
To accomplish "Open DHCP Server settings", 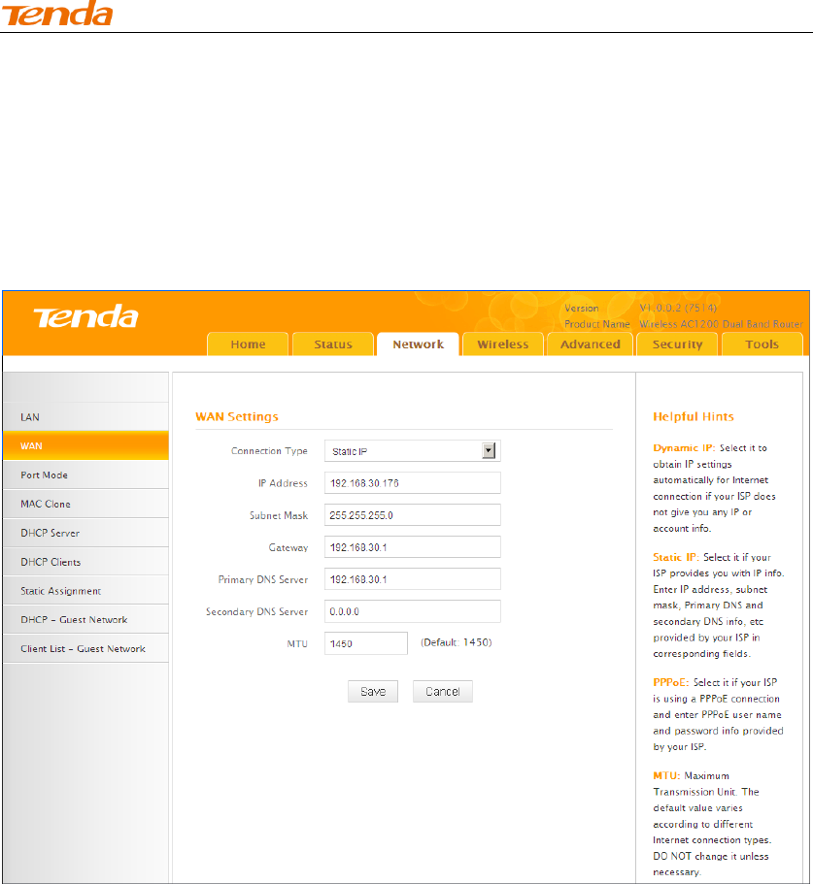I will point(85,533).
